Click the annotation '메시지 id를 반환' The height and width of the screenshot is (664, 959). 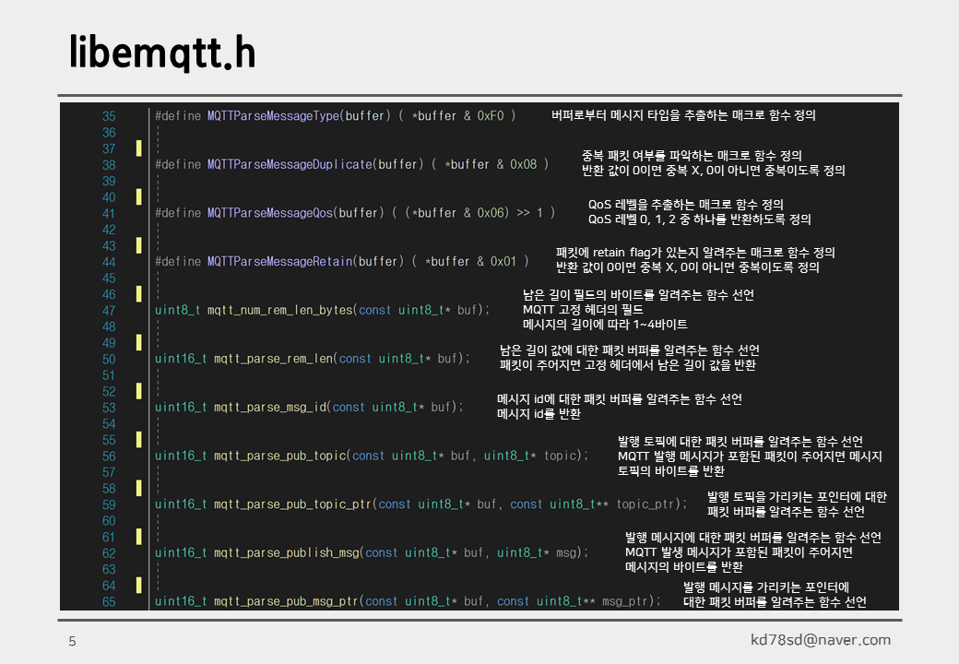(x=539, y=414)
